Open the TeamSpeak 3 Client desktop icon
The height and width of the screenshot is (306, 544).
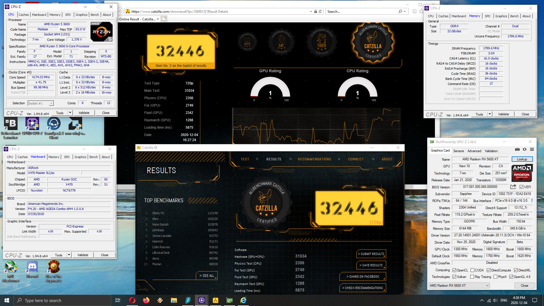click(54, 128)
